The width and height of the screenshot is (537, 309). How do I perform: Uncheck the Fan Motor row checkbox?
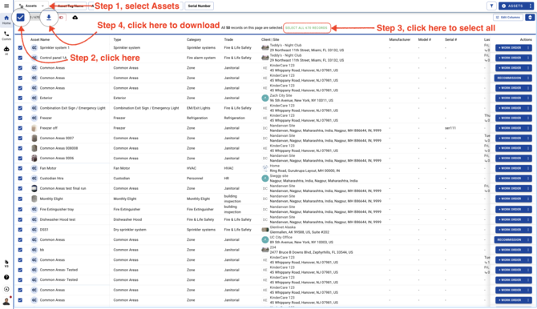coord(20,168)
